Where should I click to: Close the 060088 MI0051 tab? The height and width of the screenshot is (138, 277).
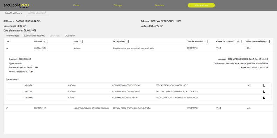45,13
